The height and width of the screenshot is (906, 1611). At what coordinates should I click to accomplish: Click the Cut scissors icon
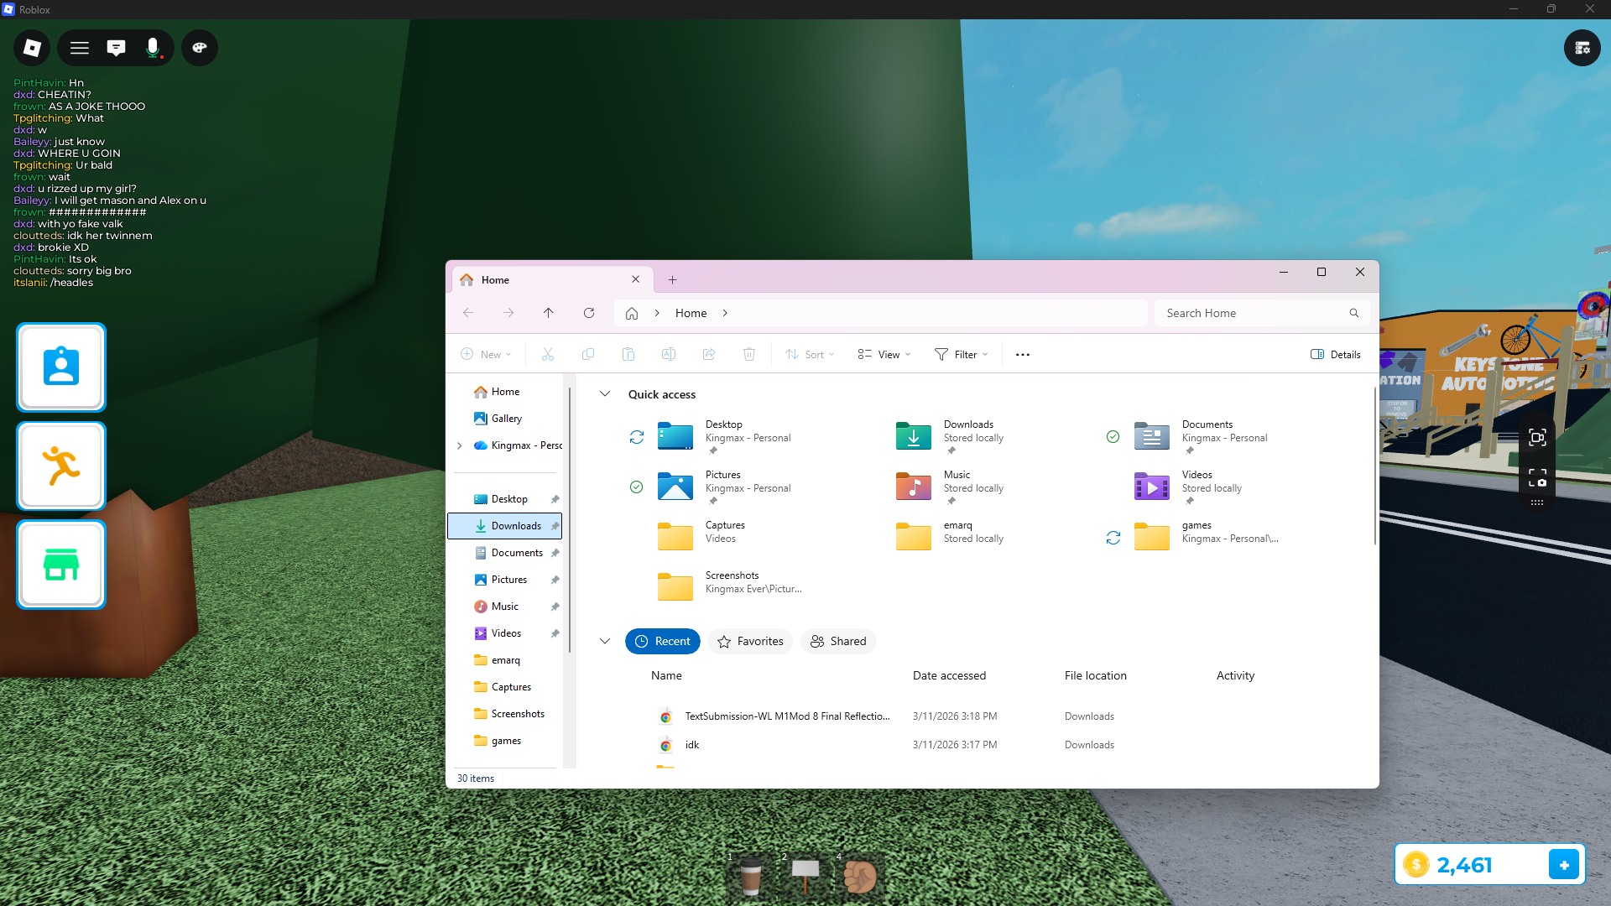click(548, 355)
